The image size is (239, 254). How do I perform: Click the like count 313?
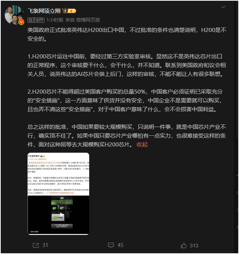tap(194, 246)
